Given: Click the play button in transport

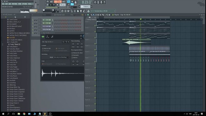Looking at the screenshot, I should coord(51,5).
